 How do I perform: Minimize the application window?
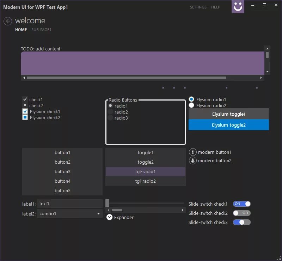[253, 5]
